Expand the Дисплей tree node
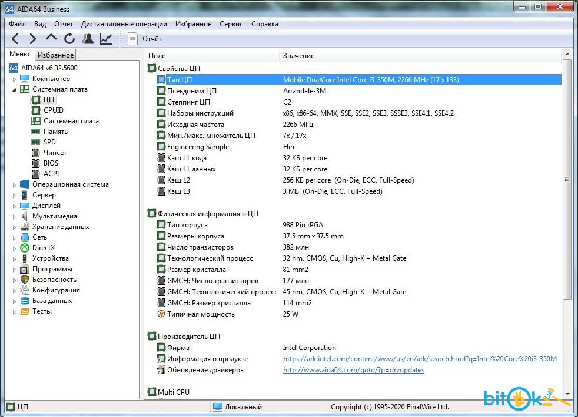 pyautogui.click(x=14, y=206)
